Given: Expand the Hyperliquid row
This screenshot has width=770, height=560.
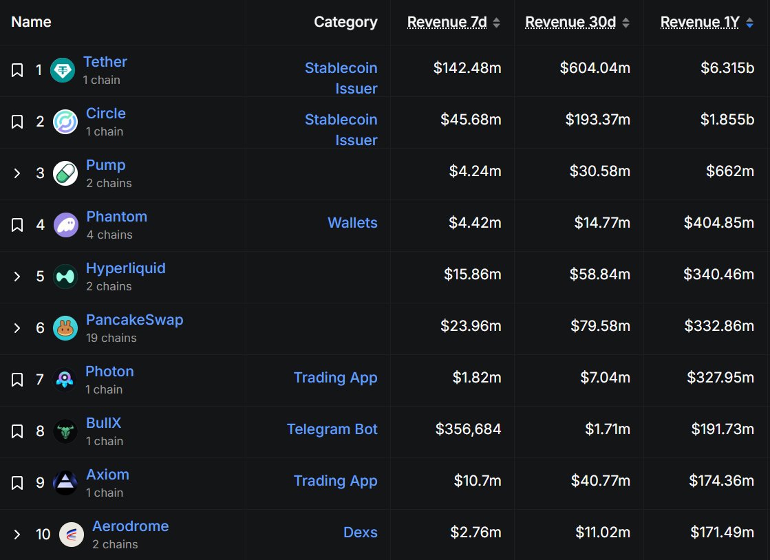Looking at the screenshot, I should click(17, 277).
